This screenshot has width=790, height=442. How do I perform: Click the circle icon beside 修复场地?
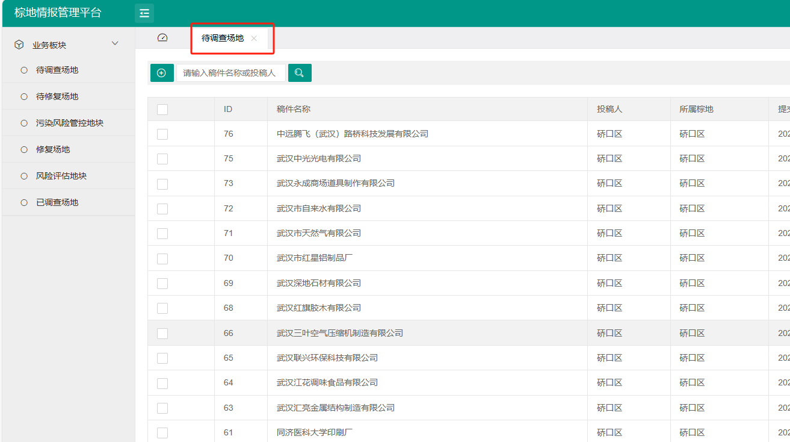coord(24,149)
